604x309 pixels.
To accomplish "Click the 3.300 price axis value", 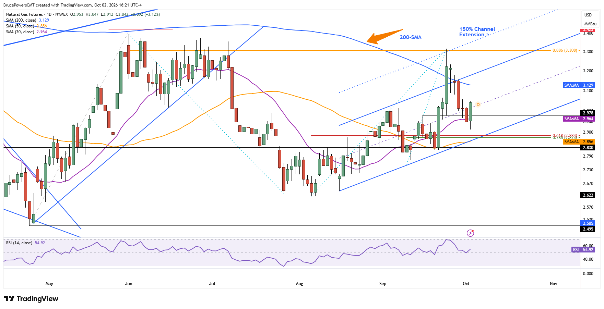I will pos(588,52).
